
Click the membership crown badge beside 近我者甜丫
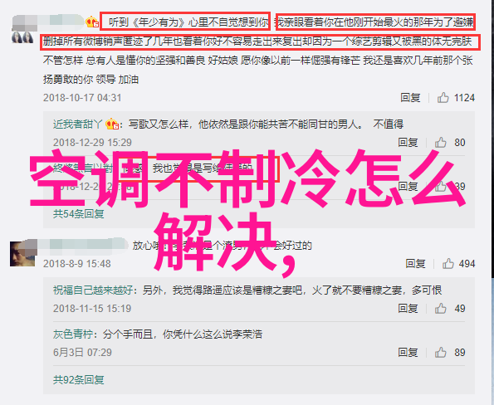(x=112, y=124)
